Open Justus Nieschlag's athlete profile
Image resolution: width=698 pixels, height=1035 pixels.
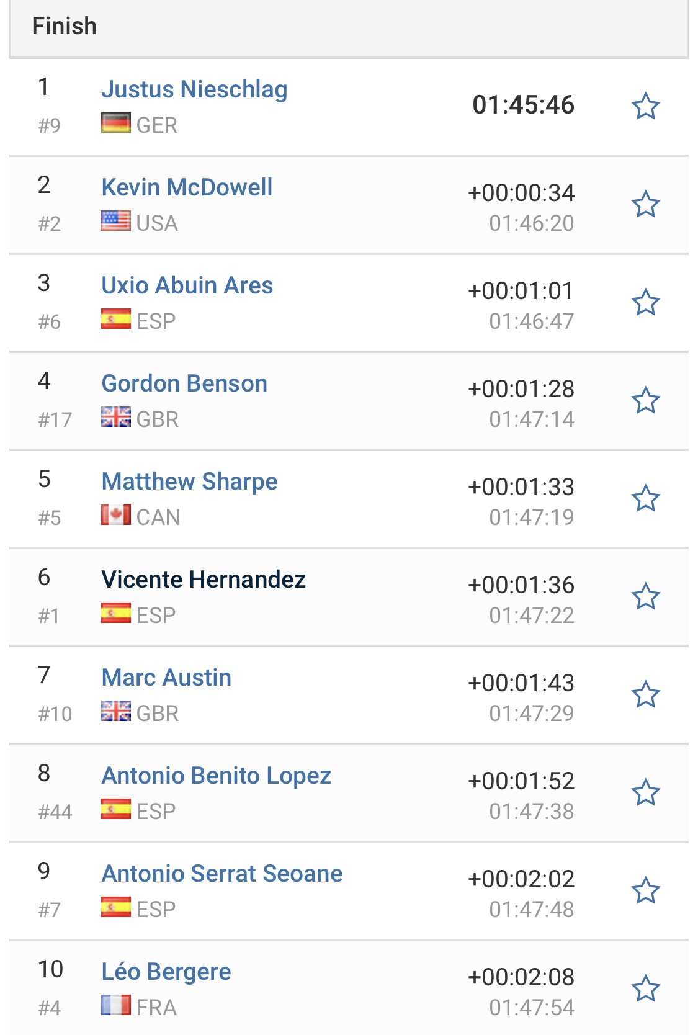[194, 89]
